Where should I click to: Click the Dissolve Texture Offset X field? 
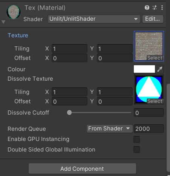69,101
